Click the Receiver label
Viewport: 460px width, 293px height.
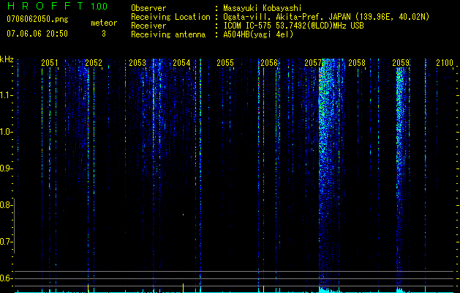pos(148,26)
